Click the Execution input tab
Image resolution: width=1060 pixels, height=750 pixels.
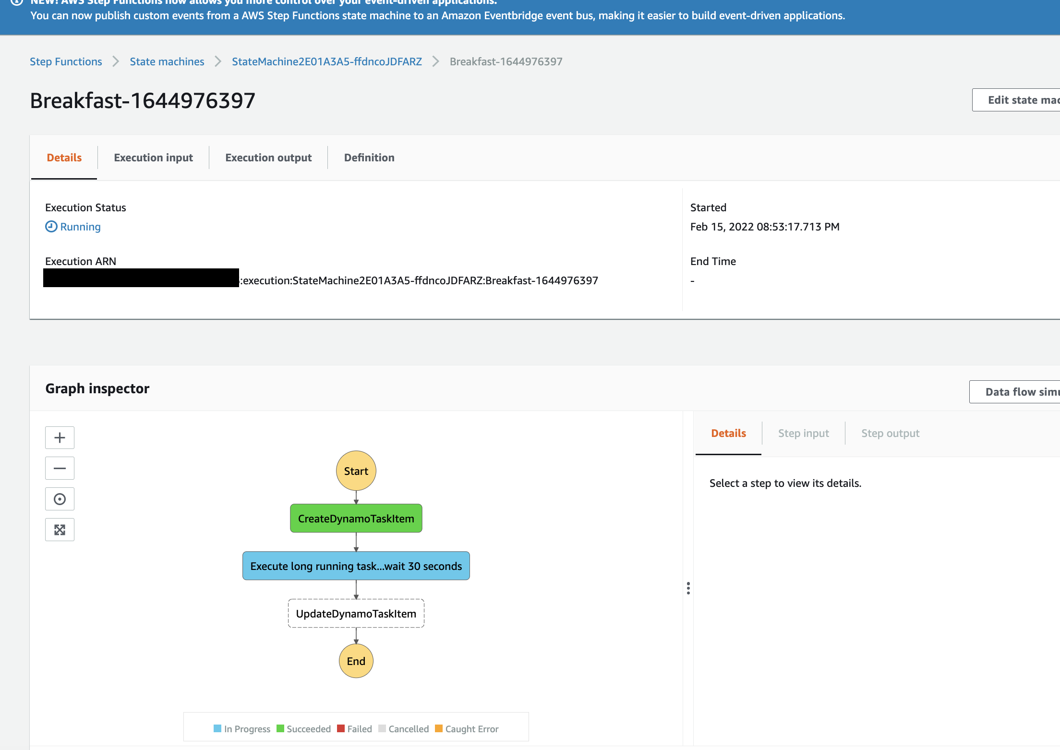click(154, 157)
